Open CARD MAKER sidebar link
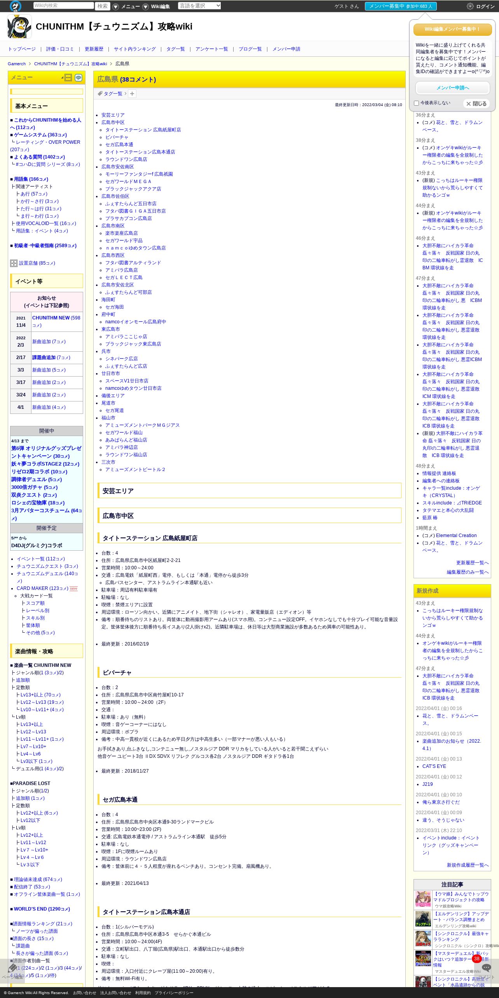Image resolution: width=499 pixels, height=998 pixels. point(42,588)
